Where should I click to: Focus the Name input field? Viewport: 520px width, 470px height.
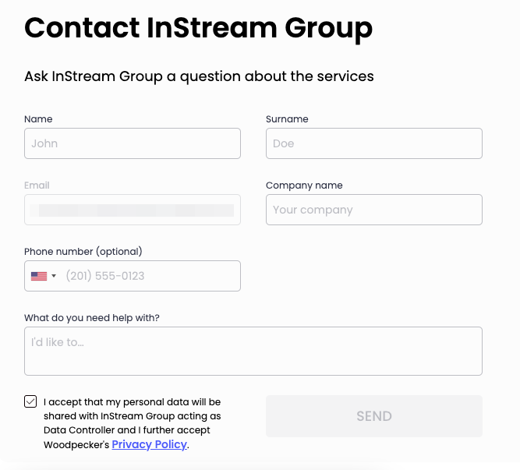(x=133, y=143)
